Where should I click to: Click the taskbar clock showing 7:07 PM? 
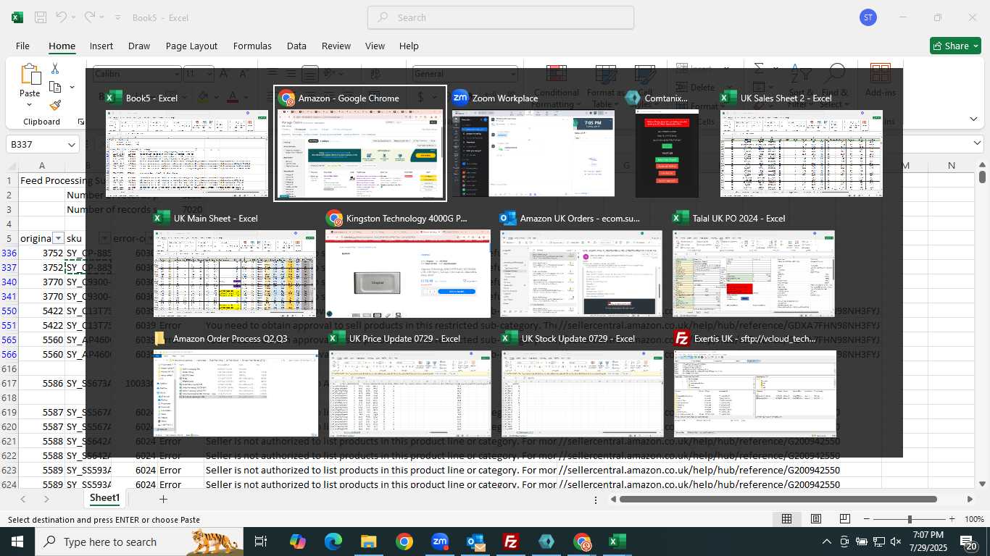[x=927, y=542]
